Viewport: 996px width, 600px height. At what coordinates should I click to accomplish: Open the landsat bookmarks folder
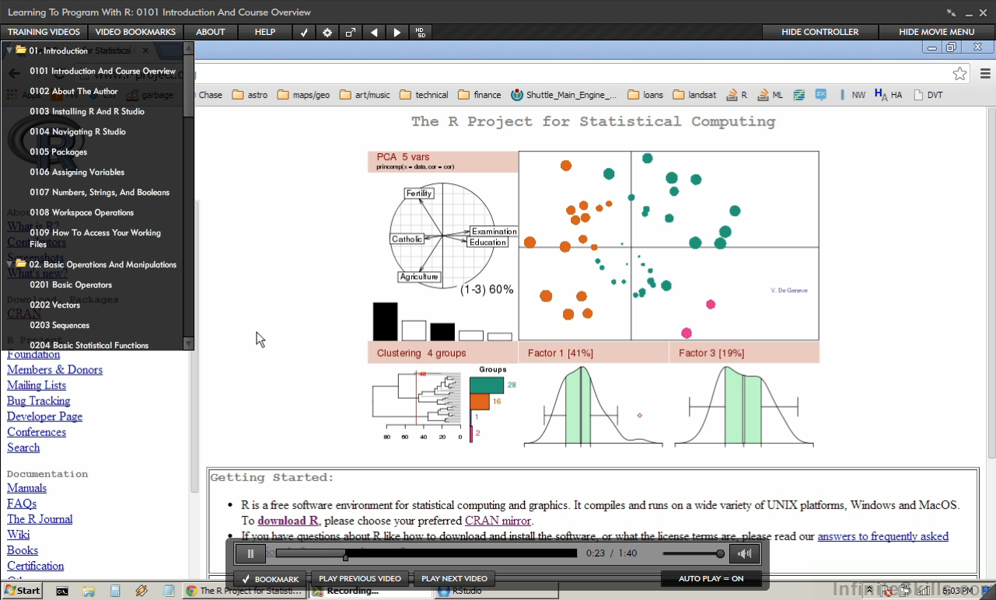tap(694, 95)
